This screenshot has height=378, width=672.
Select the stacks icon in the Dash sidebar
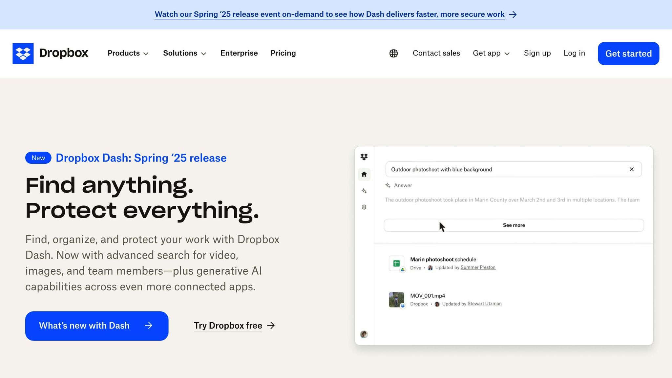(x=364, y=207)
